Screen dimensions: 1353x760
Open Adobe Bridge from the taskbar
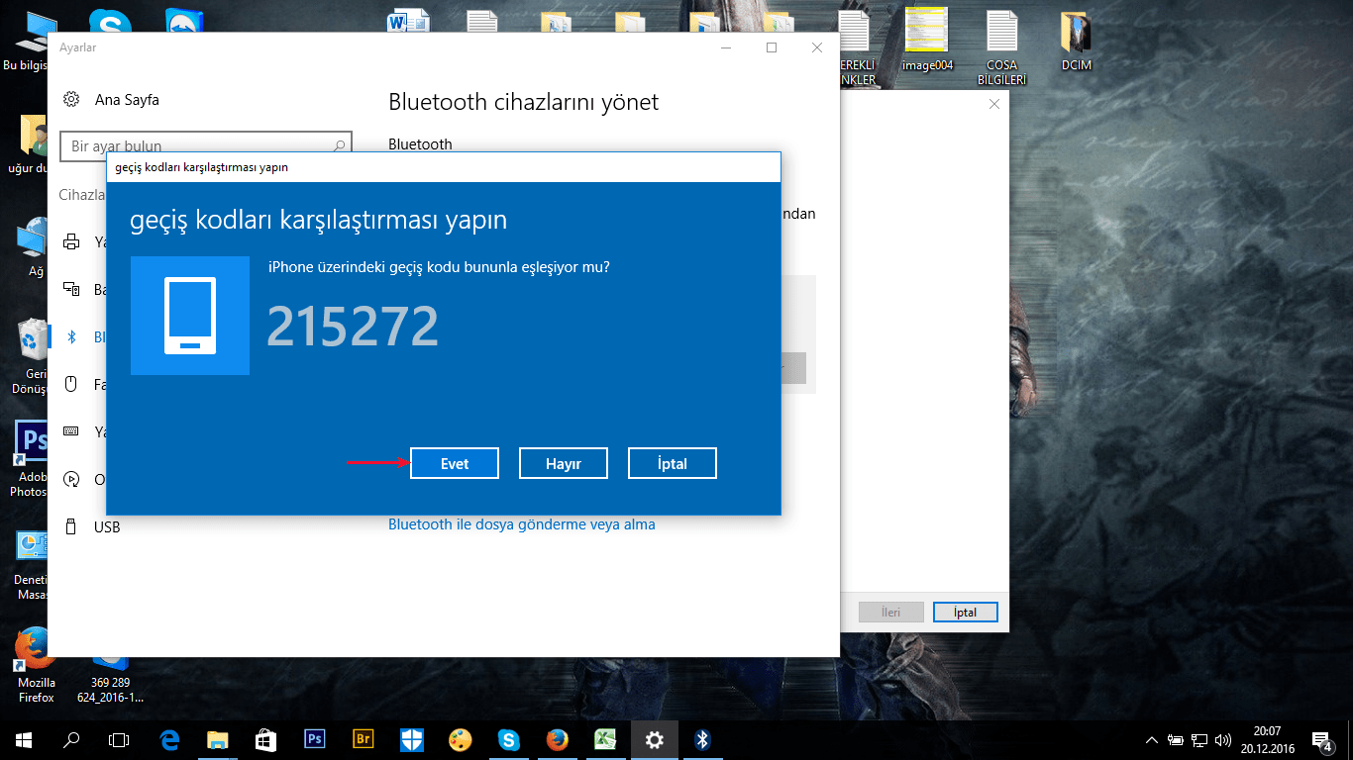[364, 739]
